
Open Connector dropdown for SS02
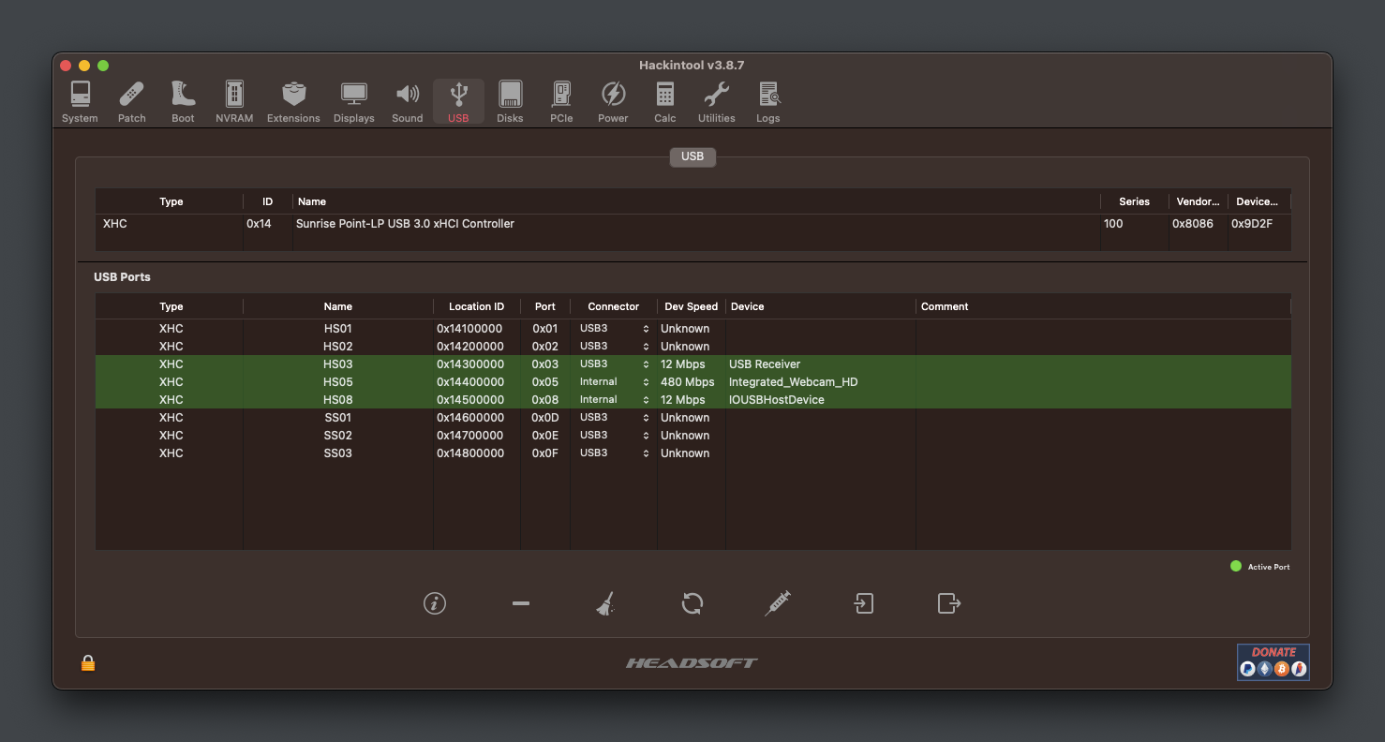coord(614,436)
